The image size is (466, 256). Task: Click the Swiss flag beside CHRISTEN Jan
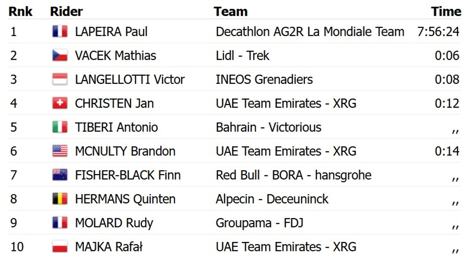pos(60,103)
